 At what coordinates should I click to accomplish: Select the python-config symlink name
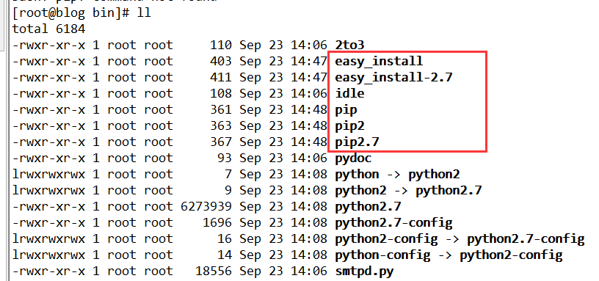382,255
